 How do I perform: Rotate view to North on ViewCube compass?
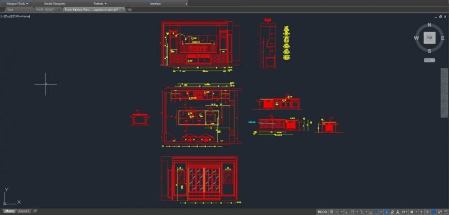pos(429,25)
